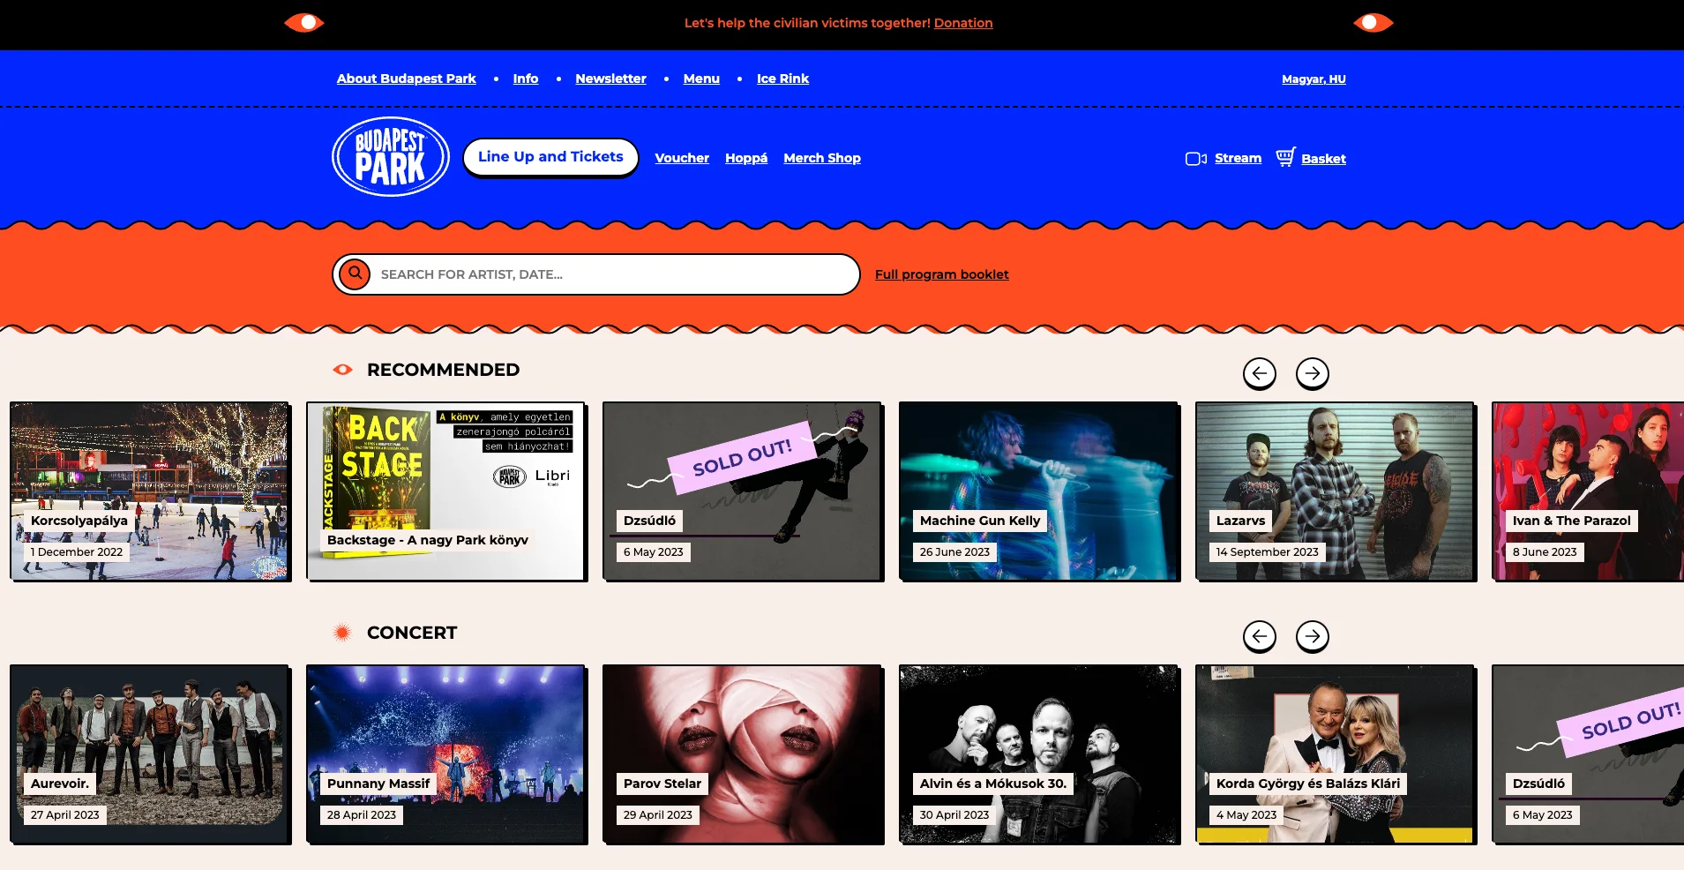Viewport: 1684px width, 870px height.
Task: Click the CONCERT section heading
Action: click(412, 633)
